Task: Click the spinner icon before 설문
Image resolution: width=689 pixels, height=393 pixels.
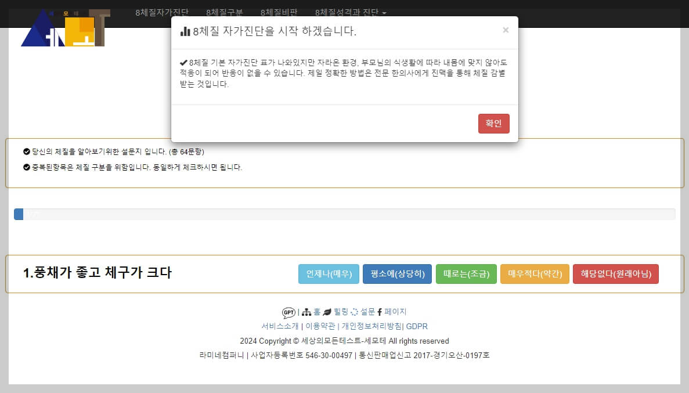Action: pos(354,312)
